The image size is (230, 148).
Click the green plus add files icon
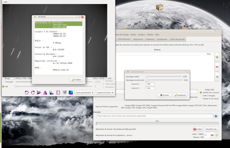217,57
